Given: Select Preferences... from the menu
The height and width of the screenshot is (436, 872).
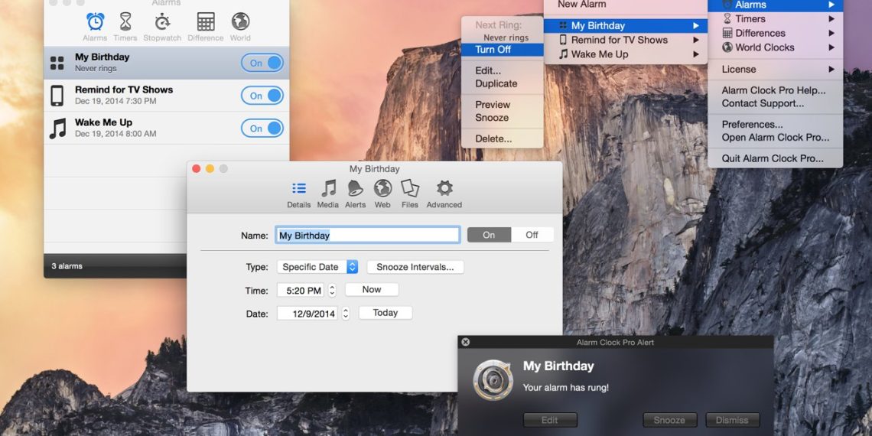Looking at the screenshot, I should (x=752, y=124).
